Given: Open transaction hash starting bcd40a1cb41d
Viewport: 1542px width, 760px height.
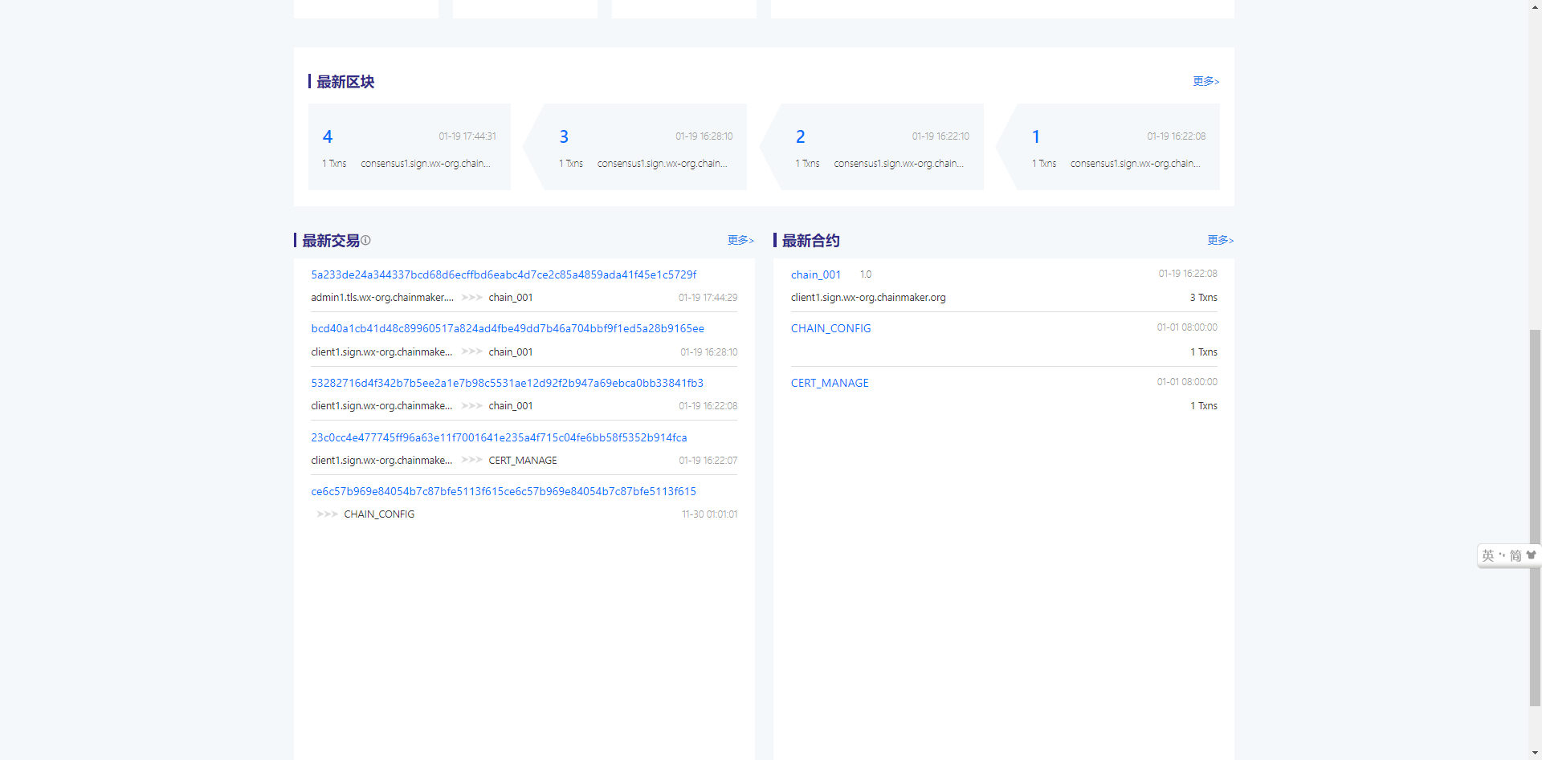Looking at the screenshot, I should (x=508, y=328).
